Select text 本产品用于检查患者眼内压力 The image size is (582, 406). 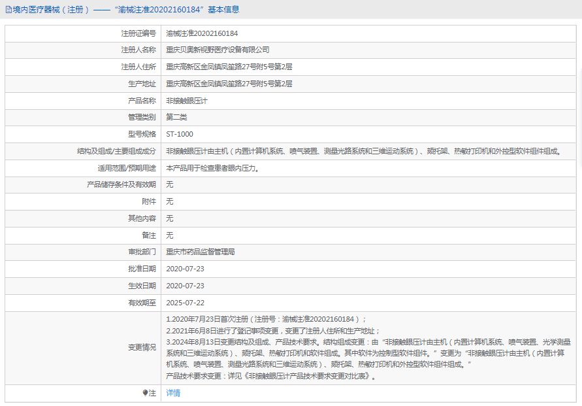click(212, 168)
